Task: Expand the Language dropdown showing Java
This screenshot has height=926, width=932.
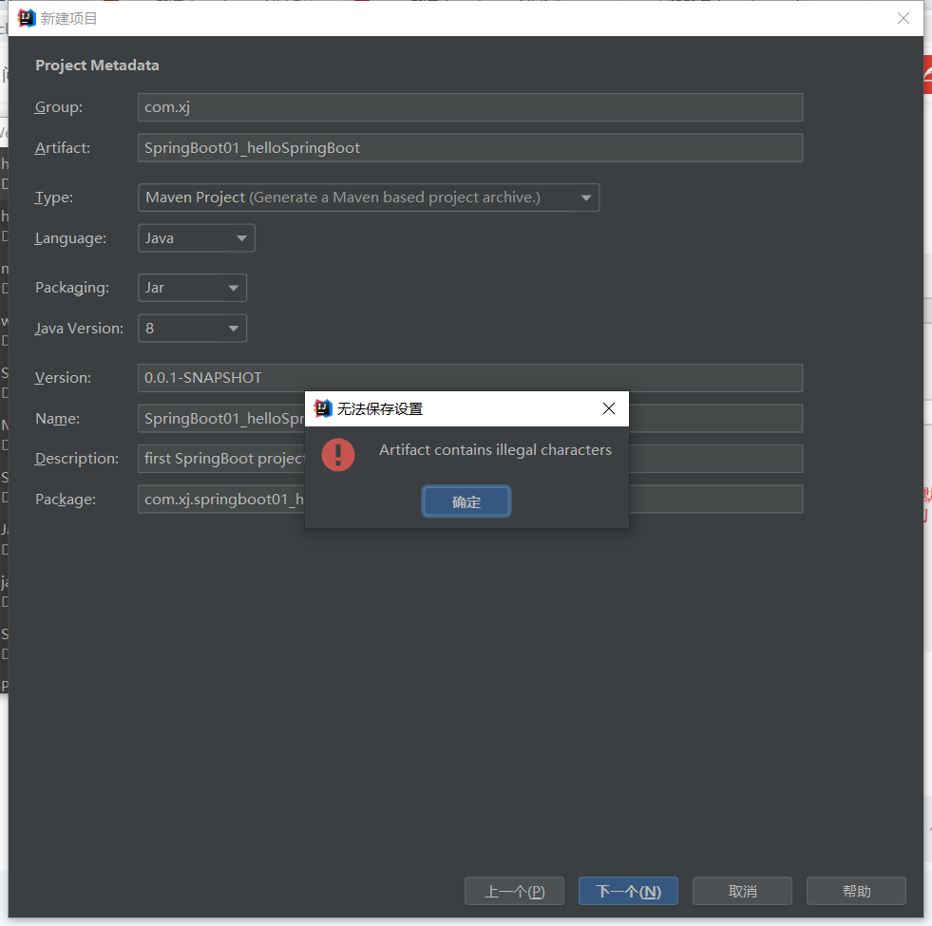Action: tap(197, 238)
